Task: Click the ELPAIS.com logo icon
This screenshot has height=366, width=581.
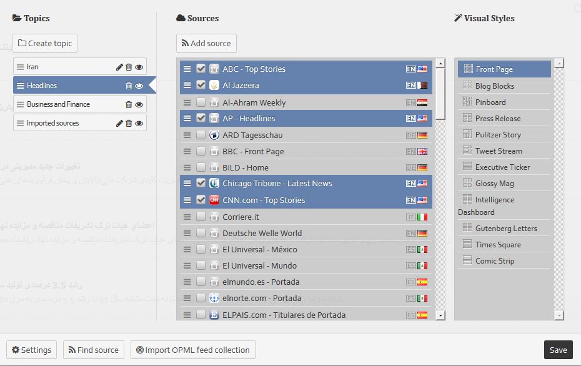Action: 214,315
